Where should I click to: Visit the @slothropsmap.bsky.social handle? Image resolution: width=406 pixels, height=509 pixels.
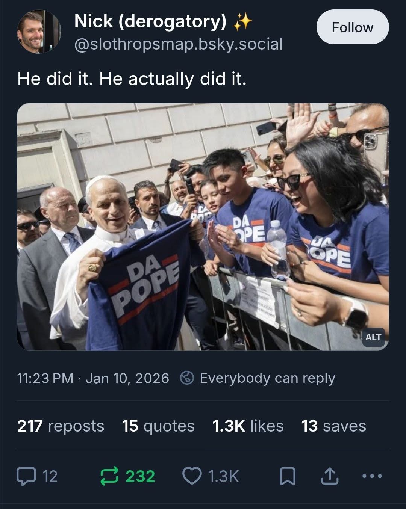179,44
